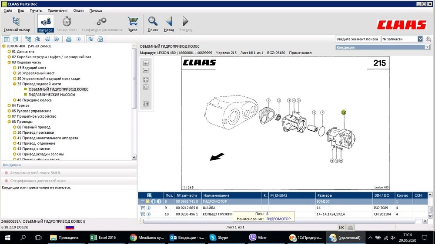The image size is (435, 244).
Task: Add part ШАЙБА to cart
Action: point(142,208)
